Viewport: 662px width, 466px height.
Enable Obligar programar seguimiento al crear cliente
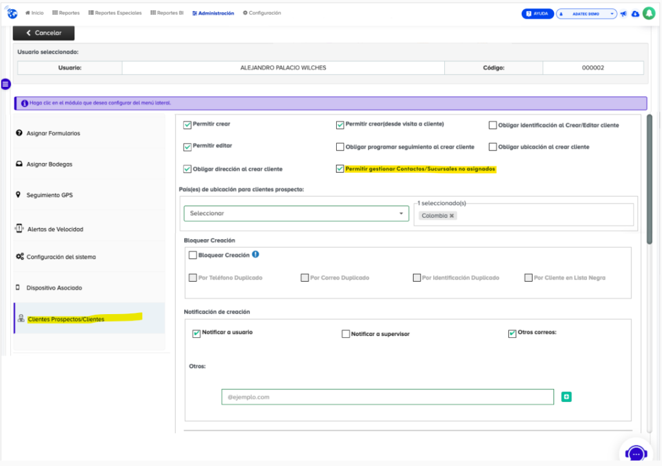point(340,147)
